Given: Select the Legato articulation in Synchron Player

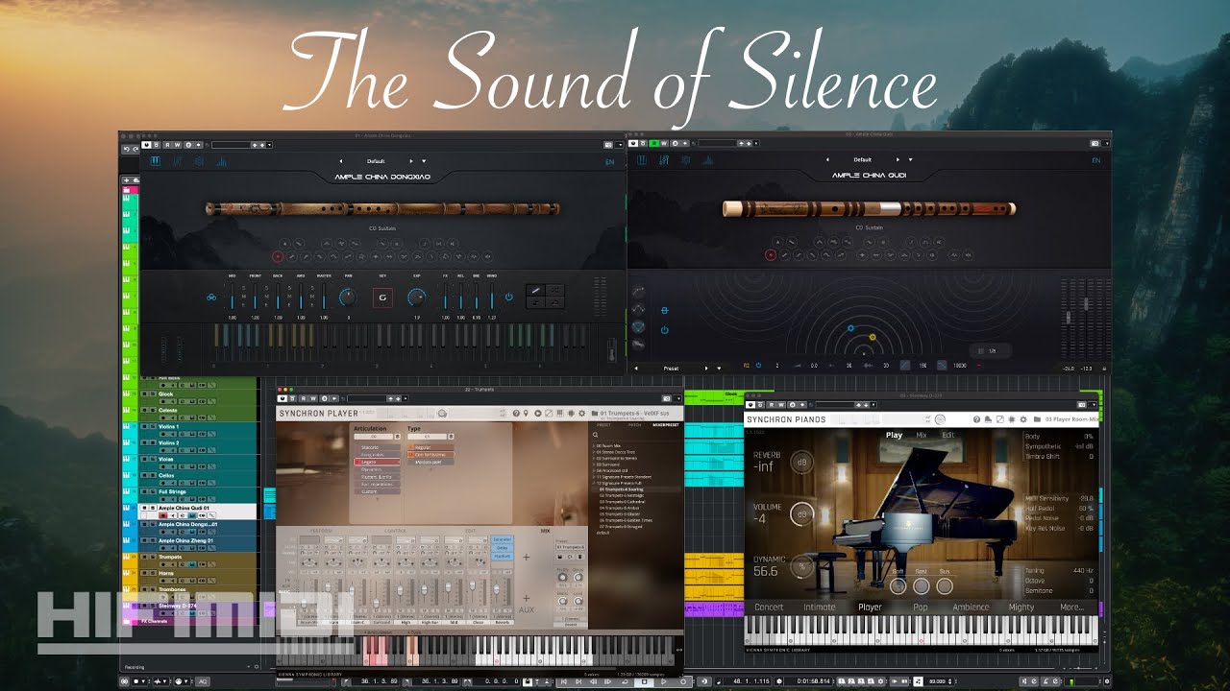Looking at the screenshot, I should [376, 462].
